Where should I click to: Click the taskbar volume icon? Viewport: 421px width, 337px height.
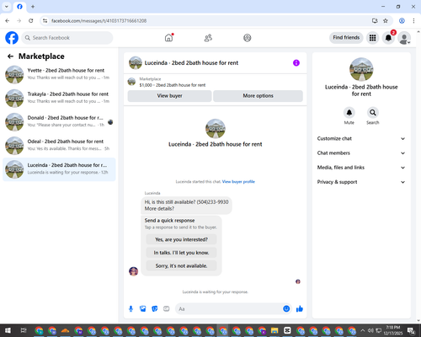click(x=370, y=330)
